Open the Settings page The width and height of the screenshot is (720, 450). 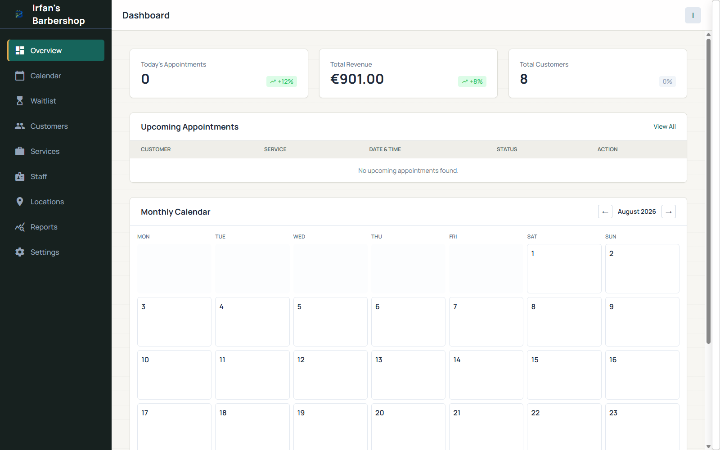[56, 252]
